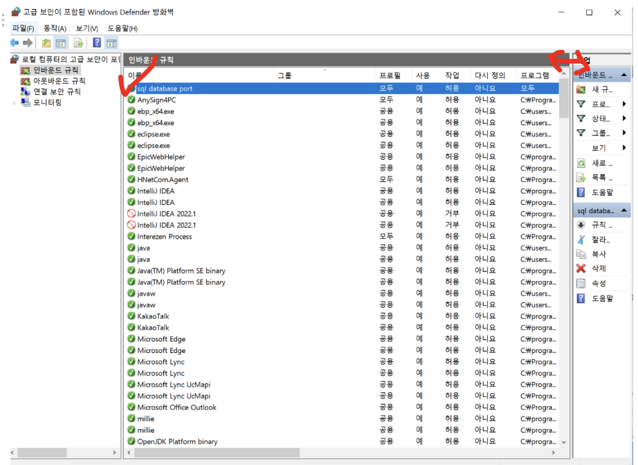Viewport: 638px width, 465px height.
Task: Select the Microsoft Office Outlook rule
Action: (343, 408)
